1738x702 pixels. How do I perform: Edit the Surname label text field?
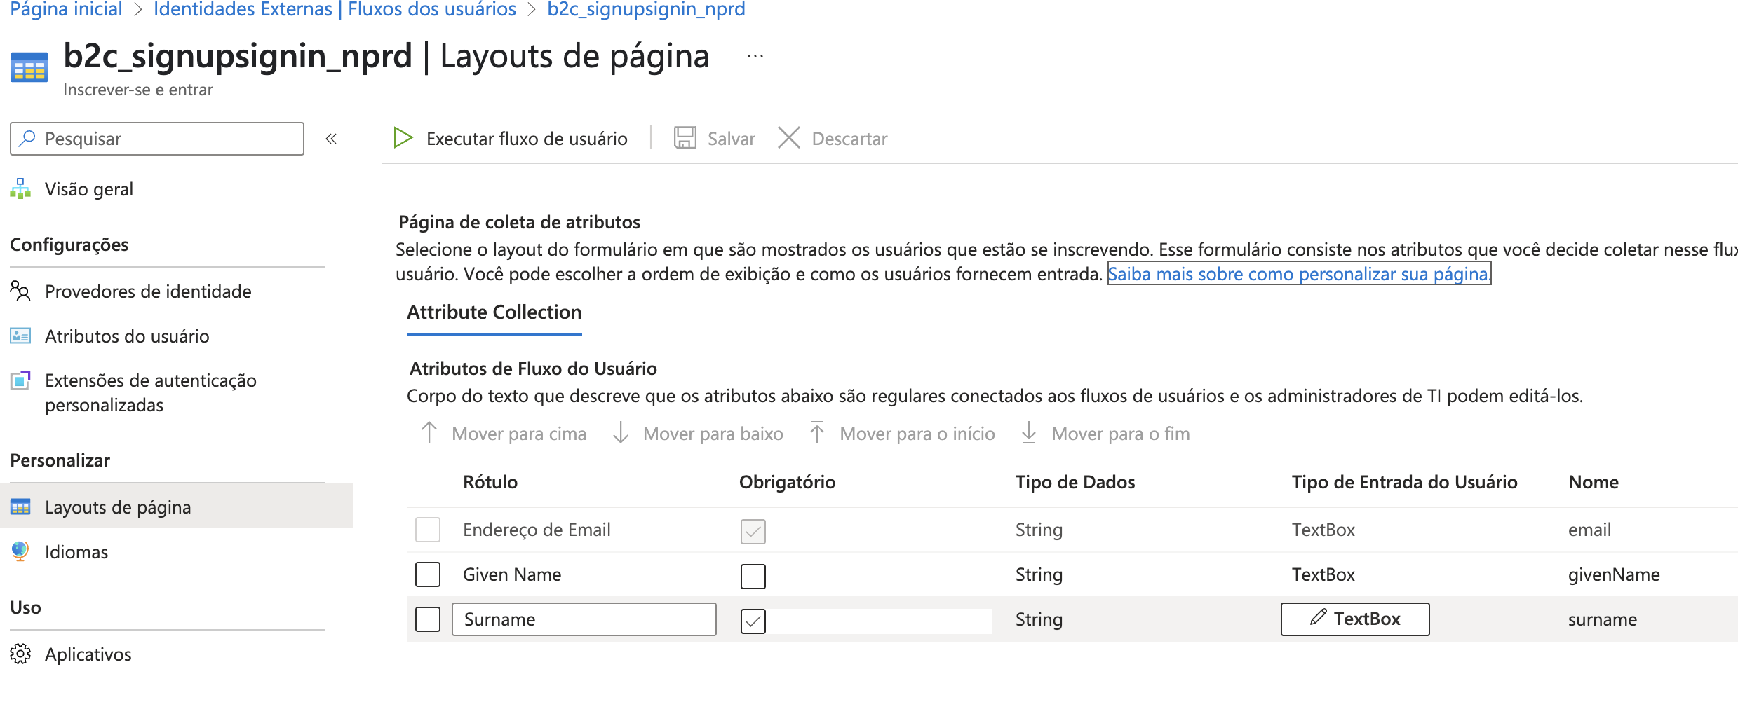click(584, 619)
